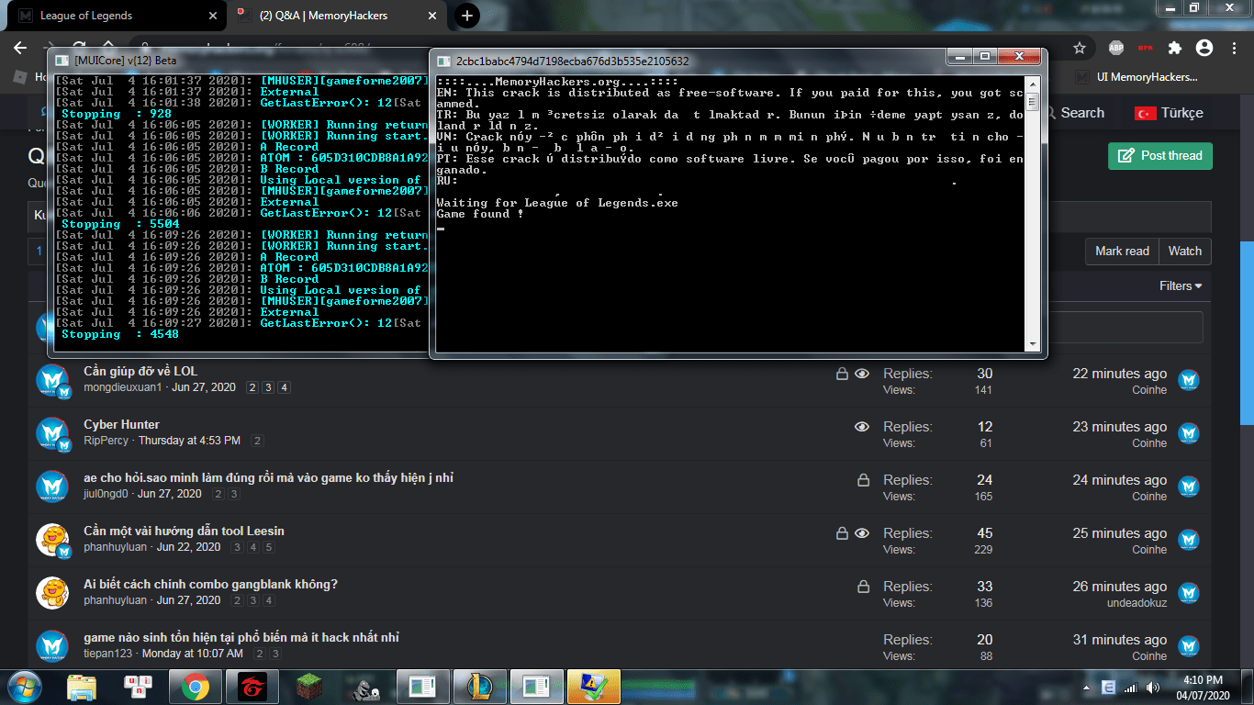Go to page 2 of the Cyber Hunter thread
The width and height of the screenshot is (1254, 705).
coord(257,441)
